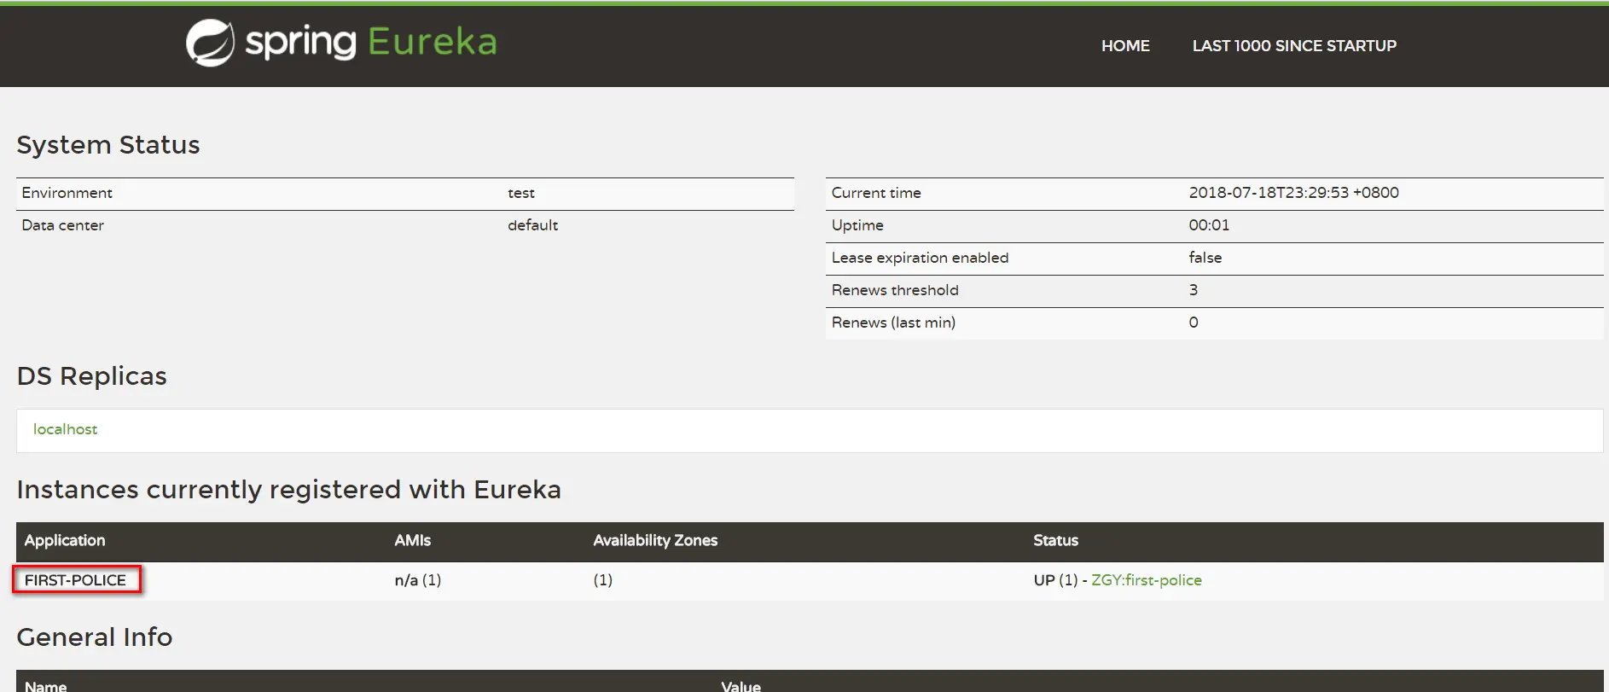Image resolution: width=1609 pixels, height=692 pixels.
Task: Select the uptime value 00:01
Action: [1209, 225]
